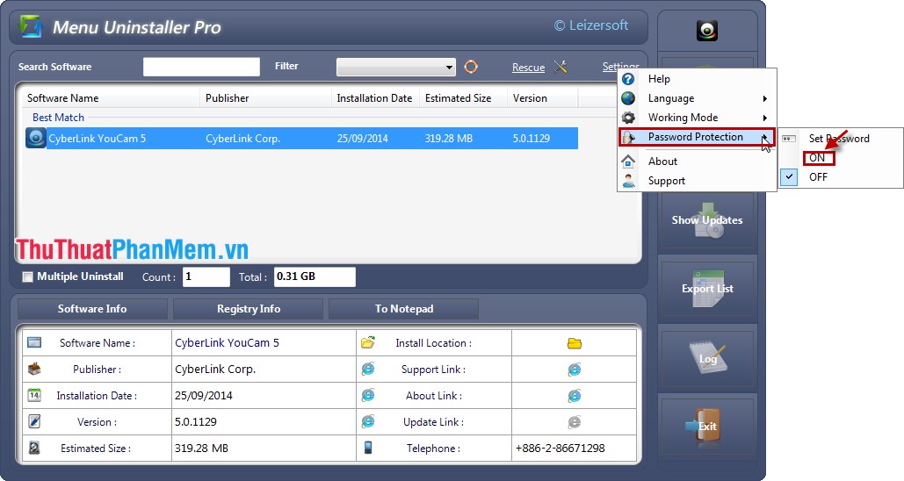
Task: Click the About house icon
Action: (x=628, y=162)
